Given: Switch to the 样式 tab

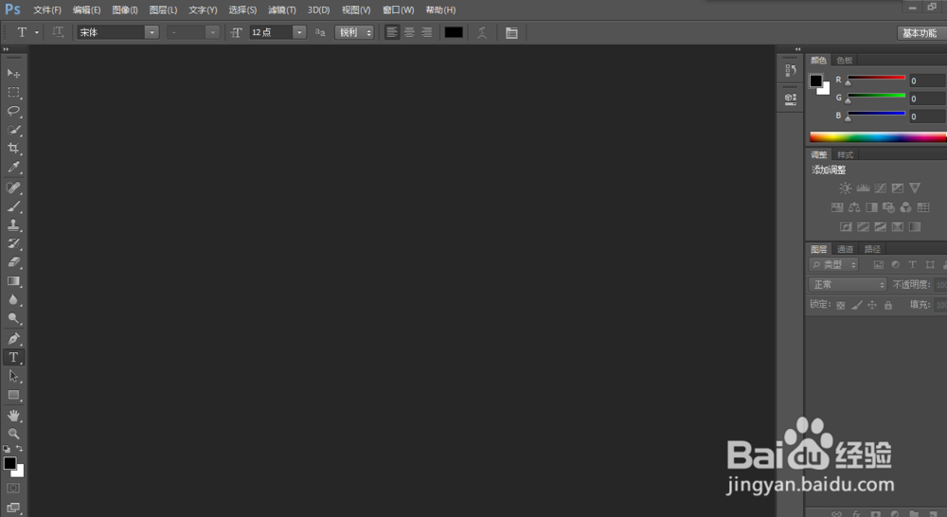Looking at the screenshot, I should [845, 154].
